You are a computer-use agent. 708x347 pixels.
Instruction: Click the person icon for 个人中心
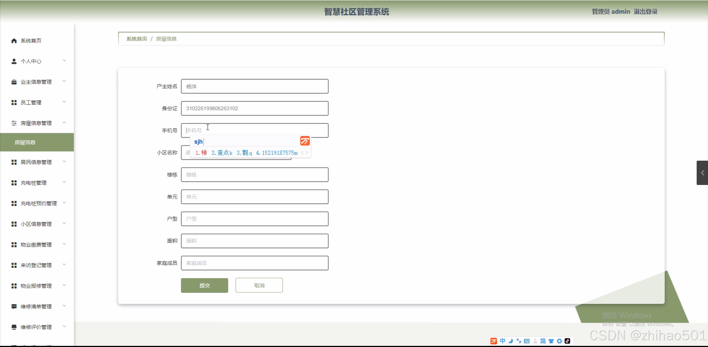pyautogui.click(x=14, y=61)
